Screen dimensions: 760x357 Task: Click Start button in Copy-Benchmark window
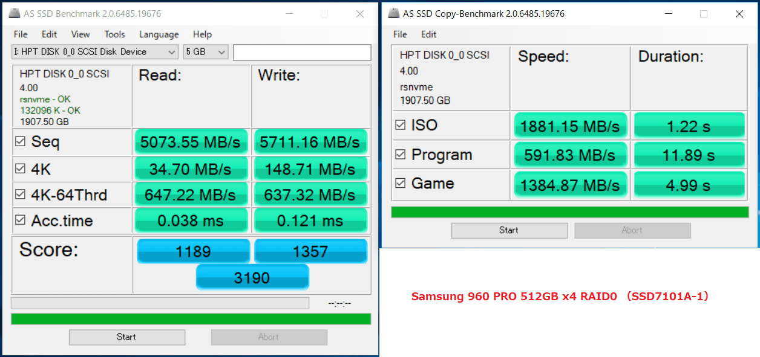[x=509, y=230]
